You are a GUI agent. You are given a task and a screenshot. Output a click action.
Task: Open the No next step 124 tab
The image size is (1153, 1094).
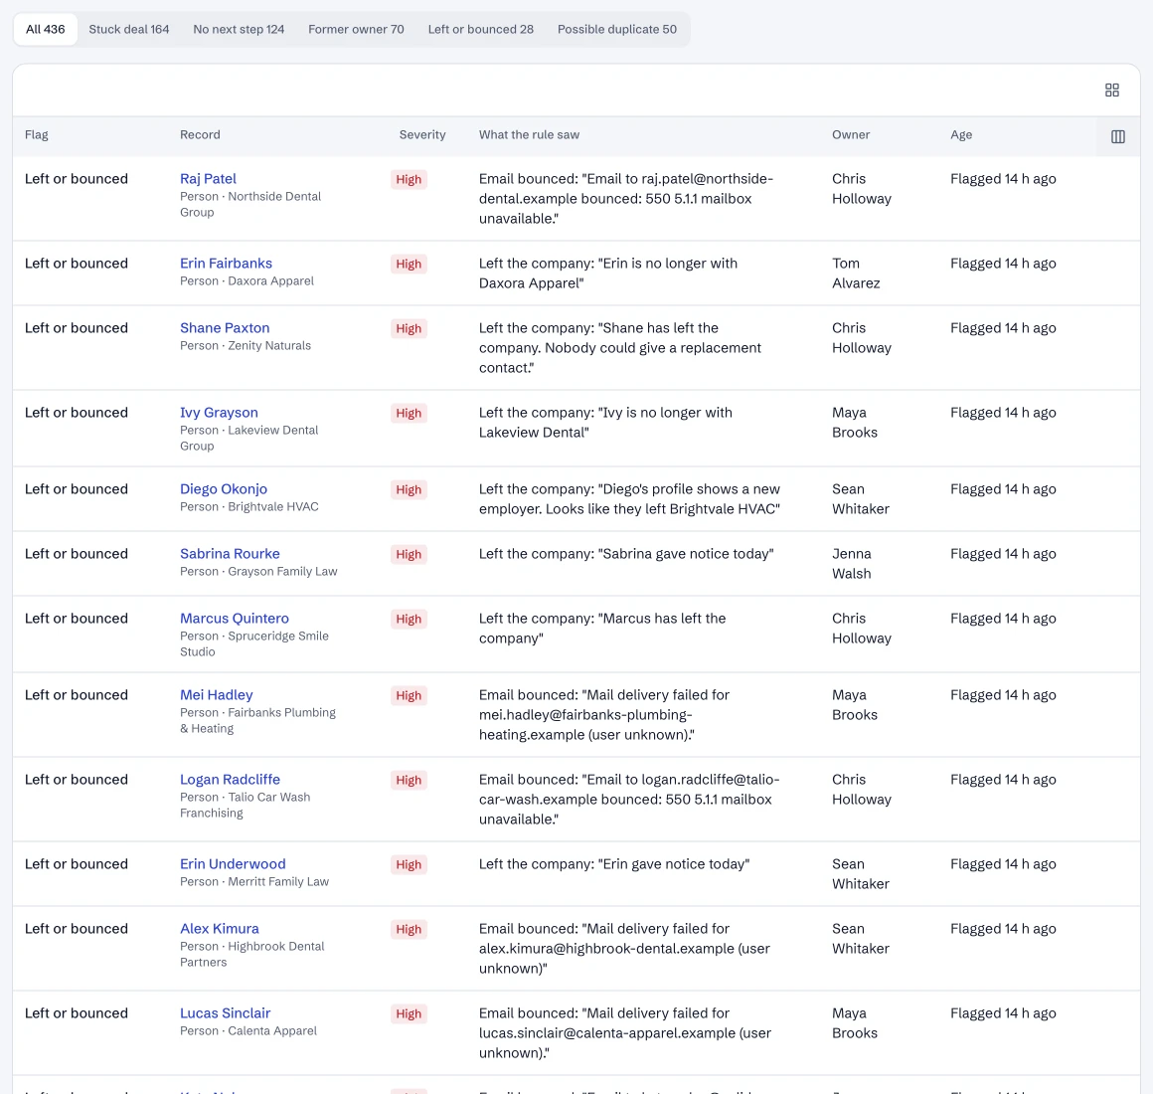point(239,30)
